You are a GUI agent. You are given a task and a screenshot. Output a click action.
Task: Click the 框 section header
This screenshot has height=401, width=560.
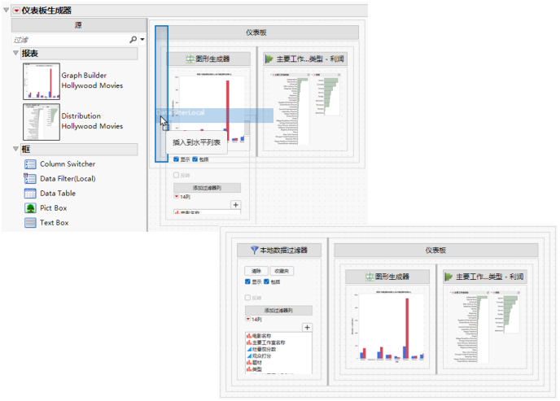pos(79,149)
